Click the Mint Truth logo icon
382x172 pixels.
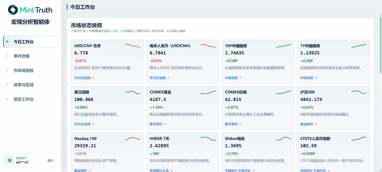13,10
